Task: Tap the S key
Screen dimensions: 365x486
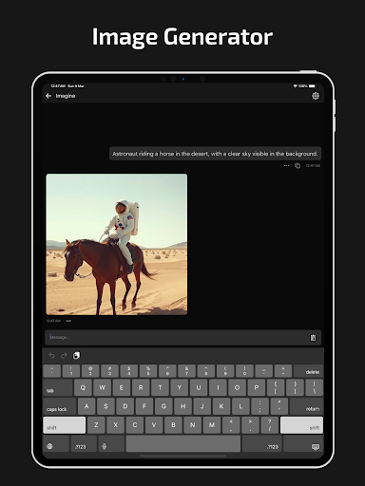Action: [x=106, y=406]
